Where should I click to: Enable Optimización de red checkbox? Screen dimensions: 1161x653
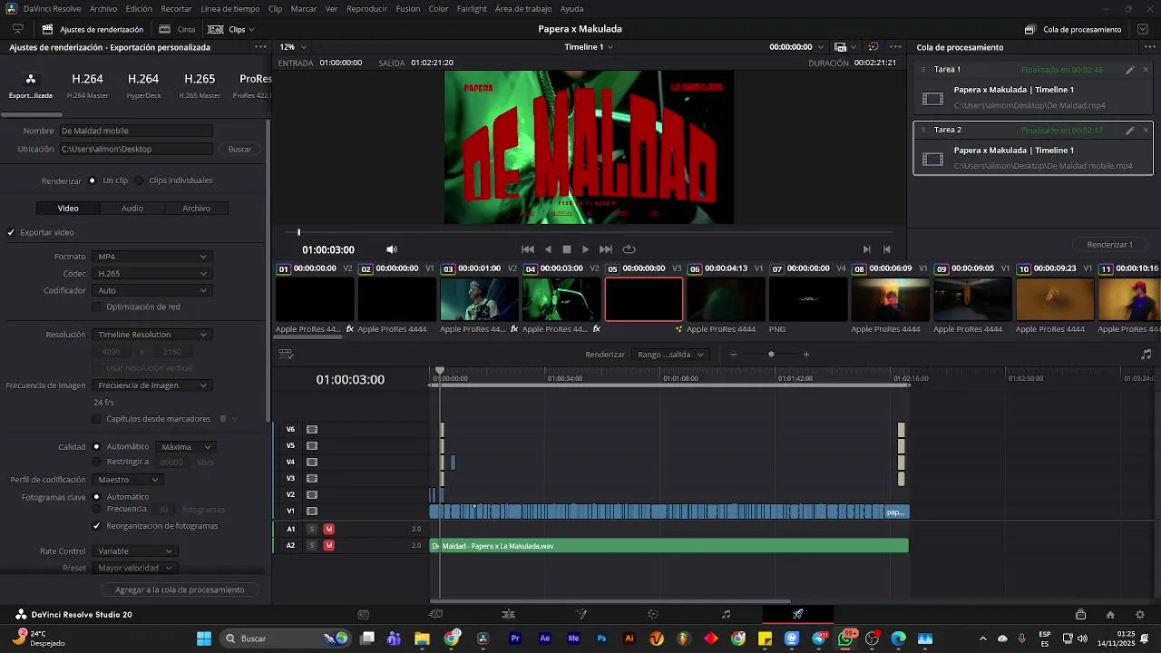click(97, 307)
